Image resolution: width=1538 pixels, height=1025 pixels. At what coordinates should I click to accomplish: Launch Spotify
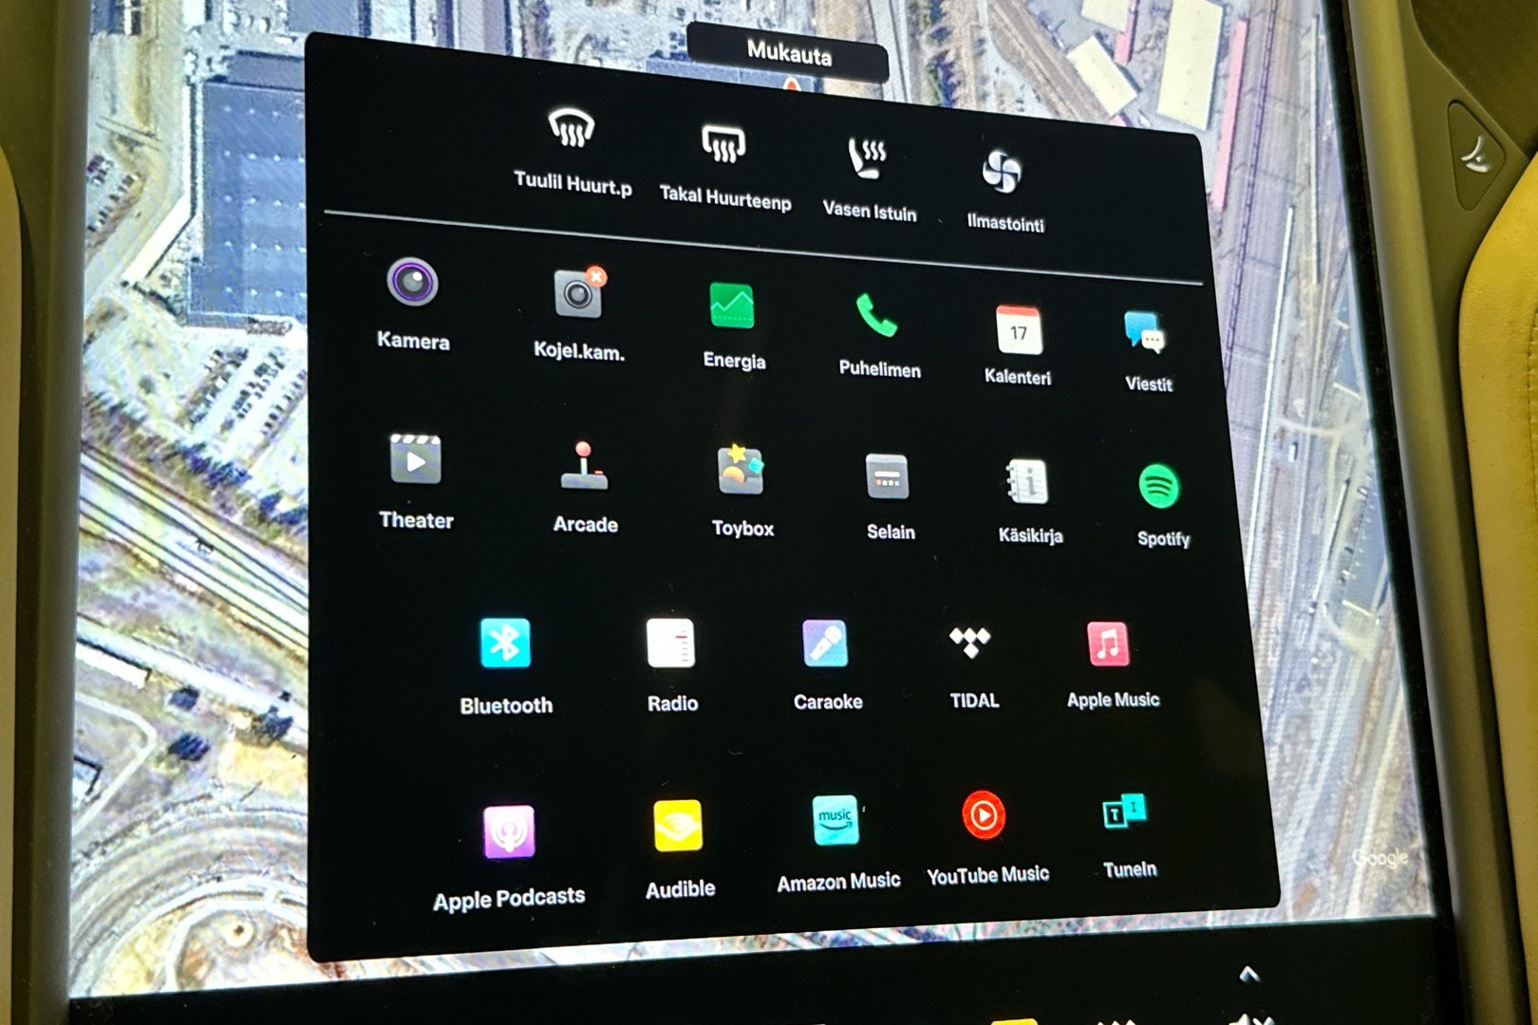1161,506
